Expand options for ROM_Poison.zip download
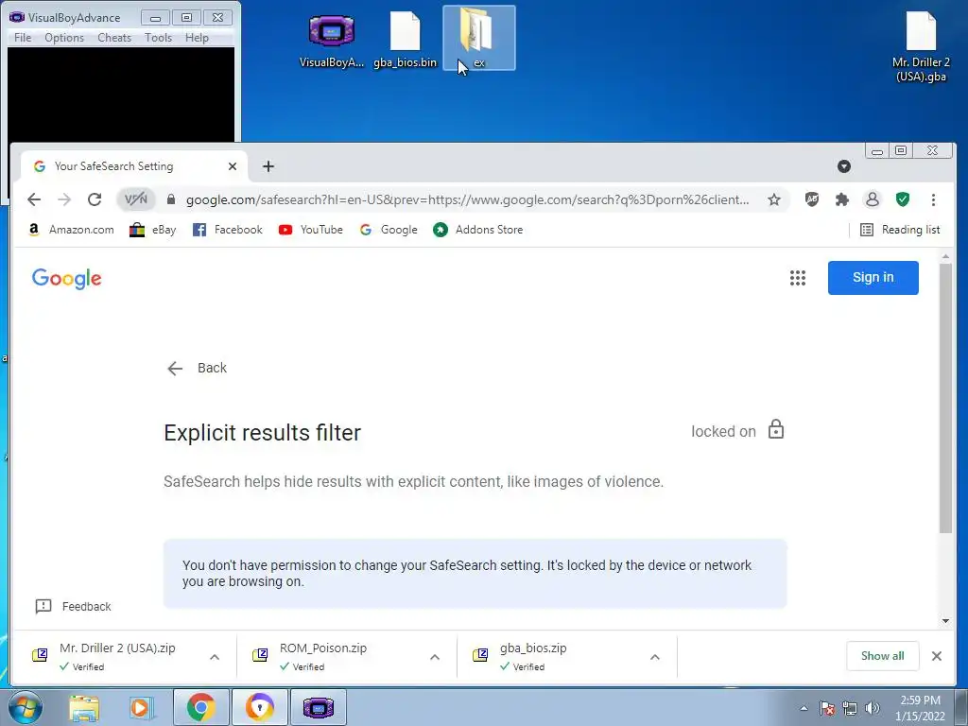Screen dimensions: 968x726 click(435, 657)
